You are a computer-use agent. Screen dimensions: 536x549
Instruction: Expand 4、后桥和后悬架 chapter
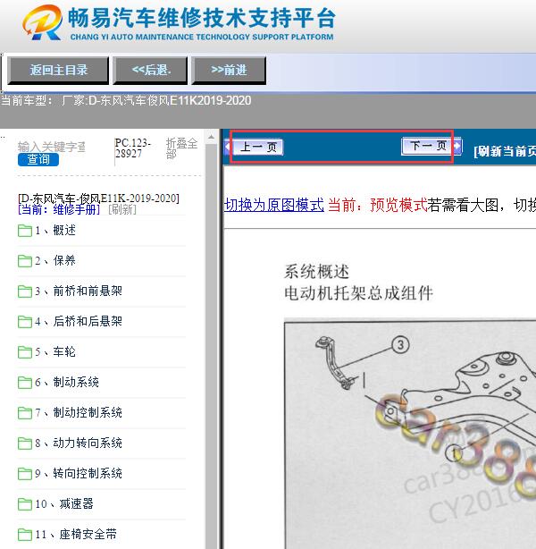click(x=79, y=321)
